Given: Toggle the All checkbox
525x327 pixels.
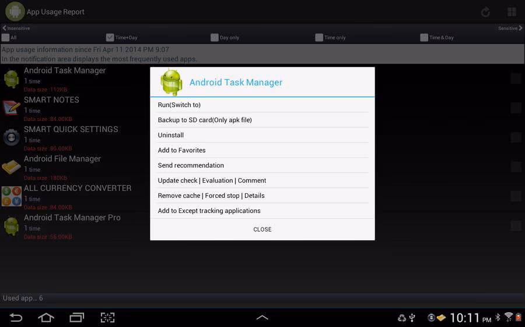Looking at the screenshot, I should pos(5,37).
